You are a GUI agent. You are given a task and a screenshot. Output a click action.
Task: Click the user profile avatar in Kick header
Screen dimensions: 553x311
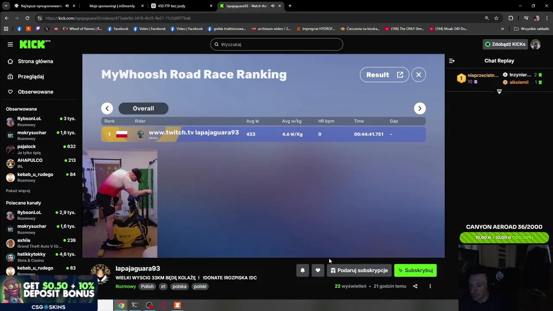(535, 44)
